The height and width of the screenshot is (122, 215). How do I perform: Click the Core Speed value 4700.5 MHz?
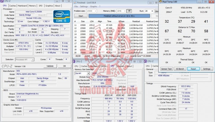(24, 43)
